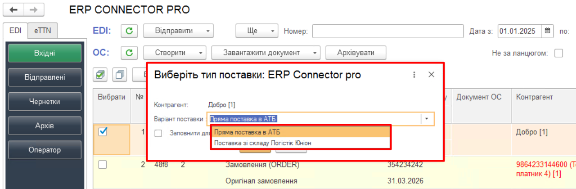This screenshot has height=189, width=576.
Task: Click the 'Архівувати' button
Action: click(356, 53)
